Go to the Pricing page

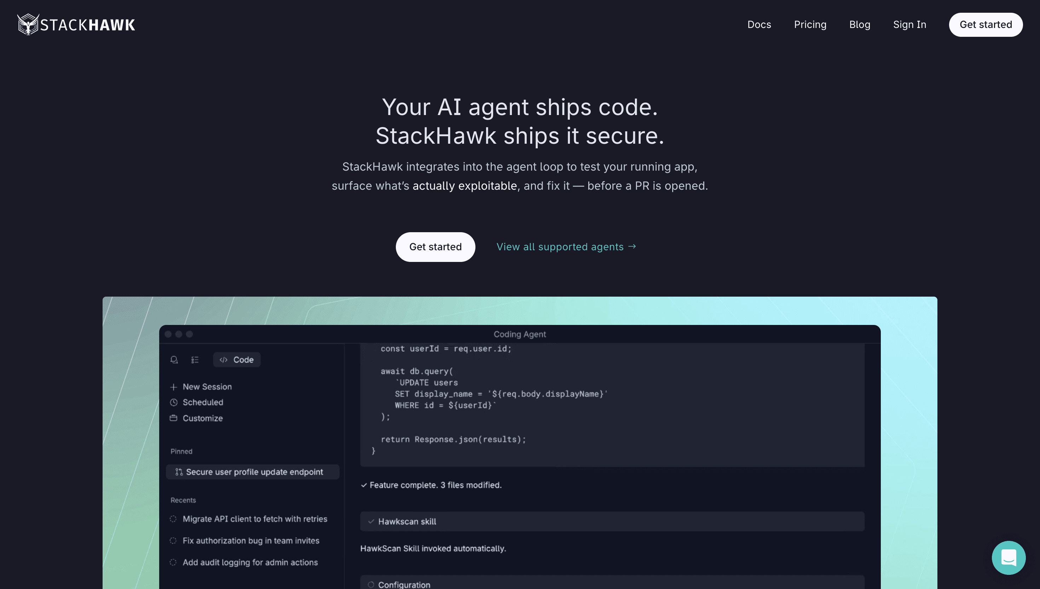[810, 24]
